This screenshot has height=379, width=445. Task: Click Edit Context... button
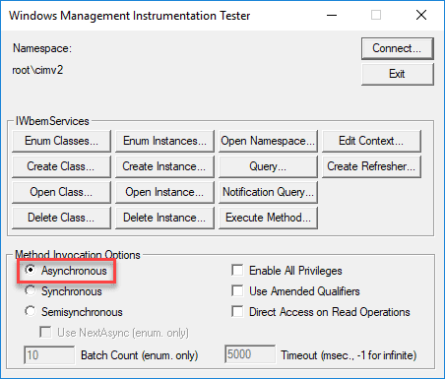pos(371,141)
